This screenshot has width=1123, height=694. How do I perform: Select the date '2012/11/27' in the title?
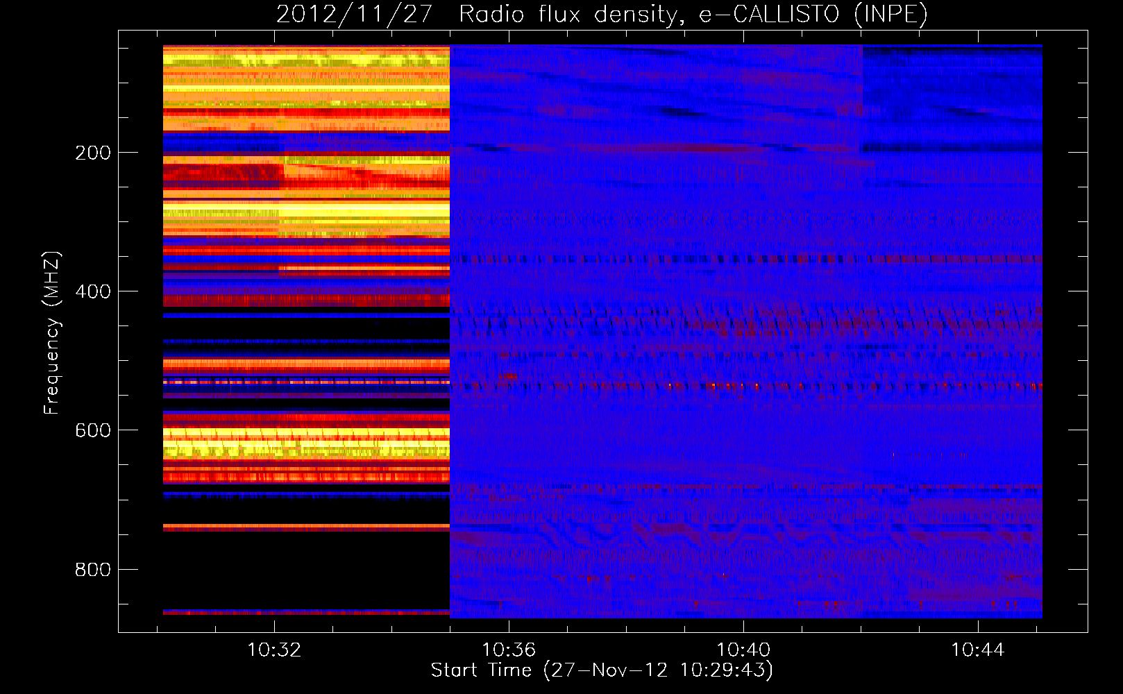tap(355, 15)
